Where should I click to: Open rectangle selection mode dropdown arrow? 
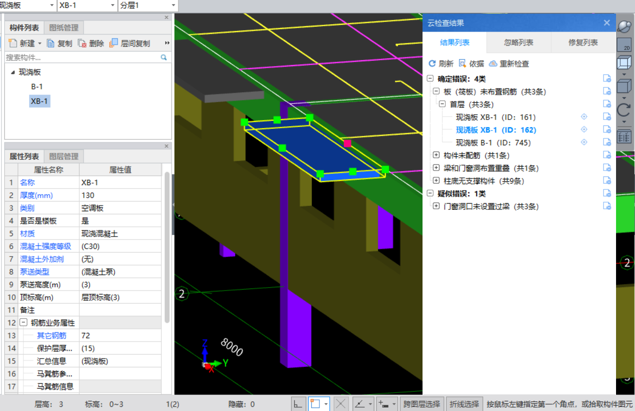pyautogui.click(x=326, y=404)
